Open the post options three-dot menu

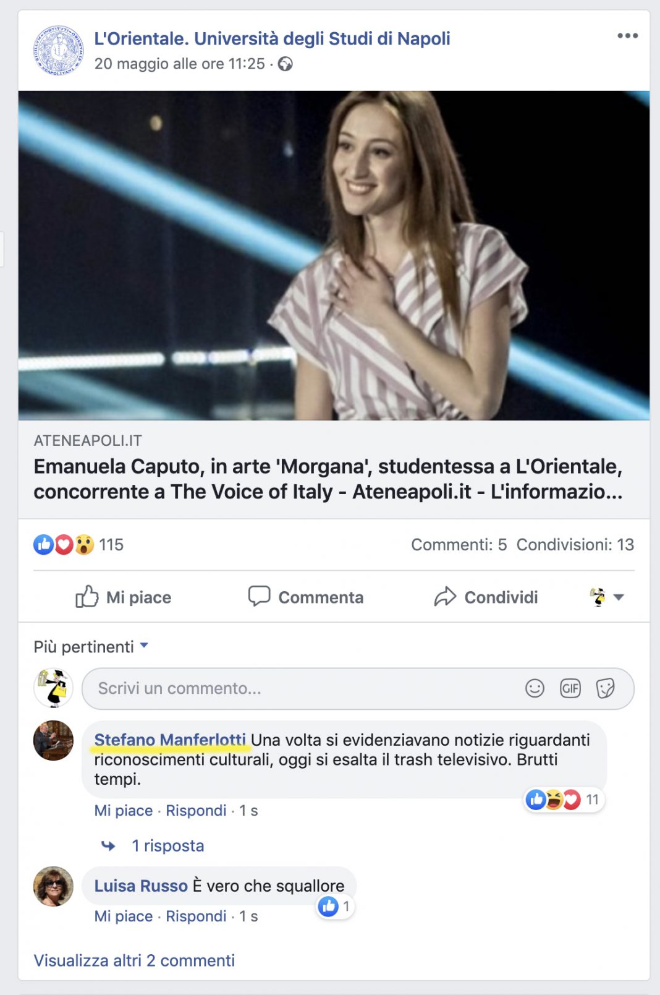627,36
